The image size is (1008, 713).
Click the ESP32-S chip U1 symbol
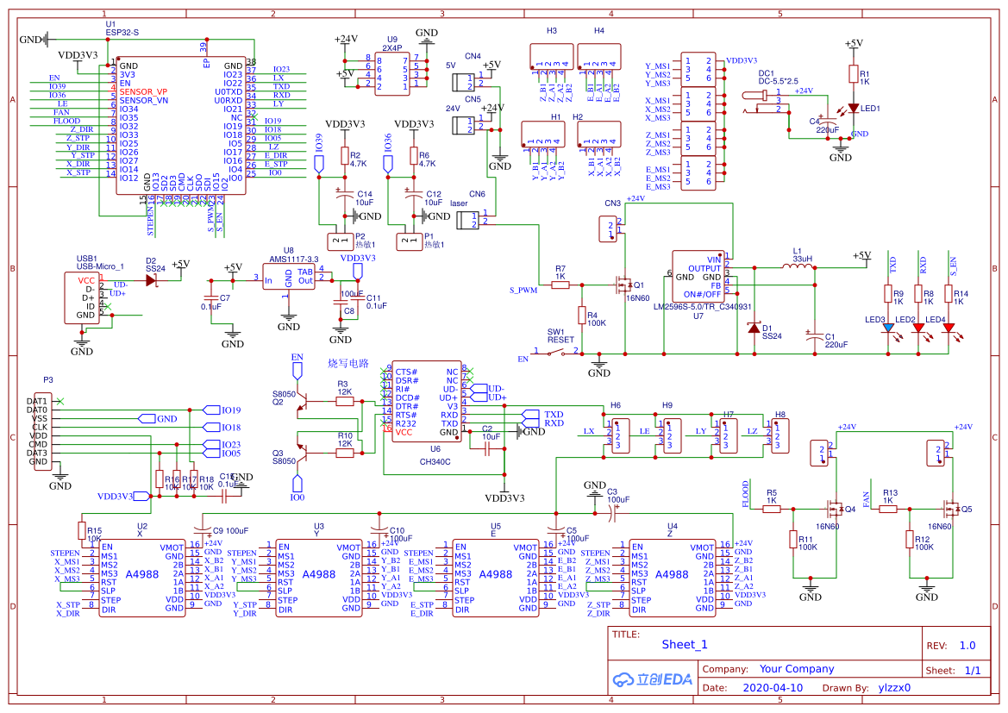coord(180,125)
